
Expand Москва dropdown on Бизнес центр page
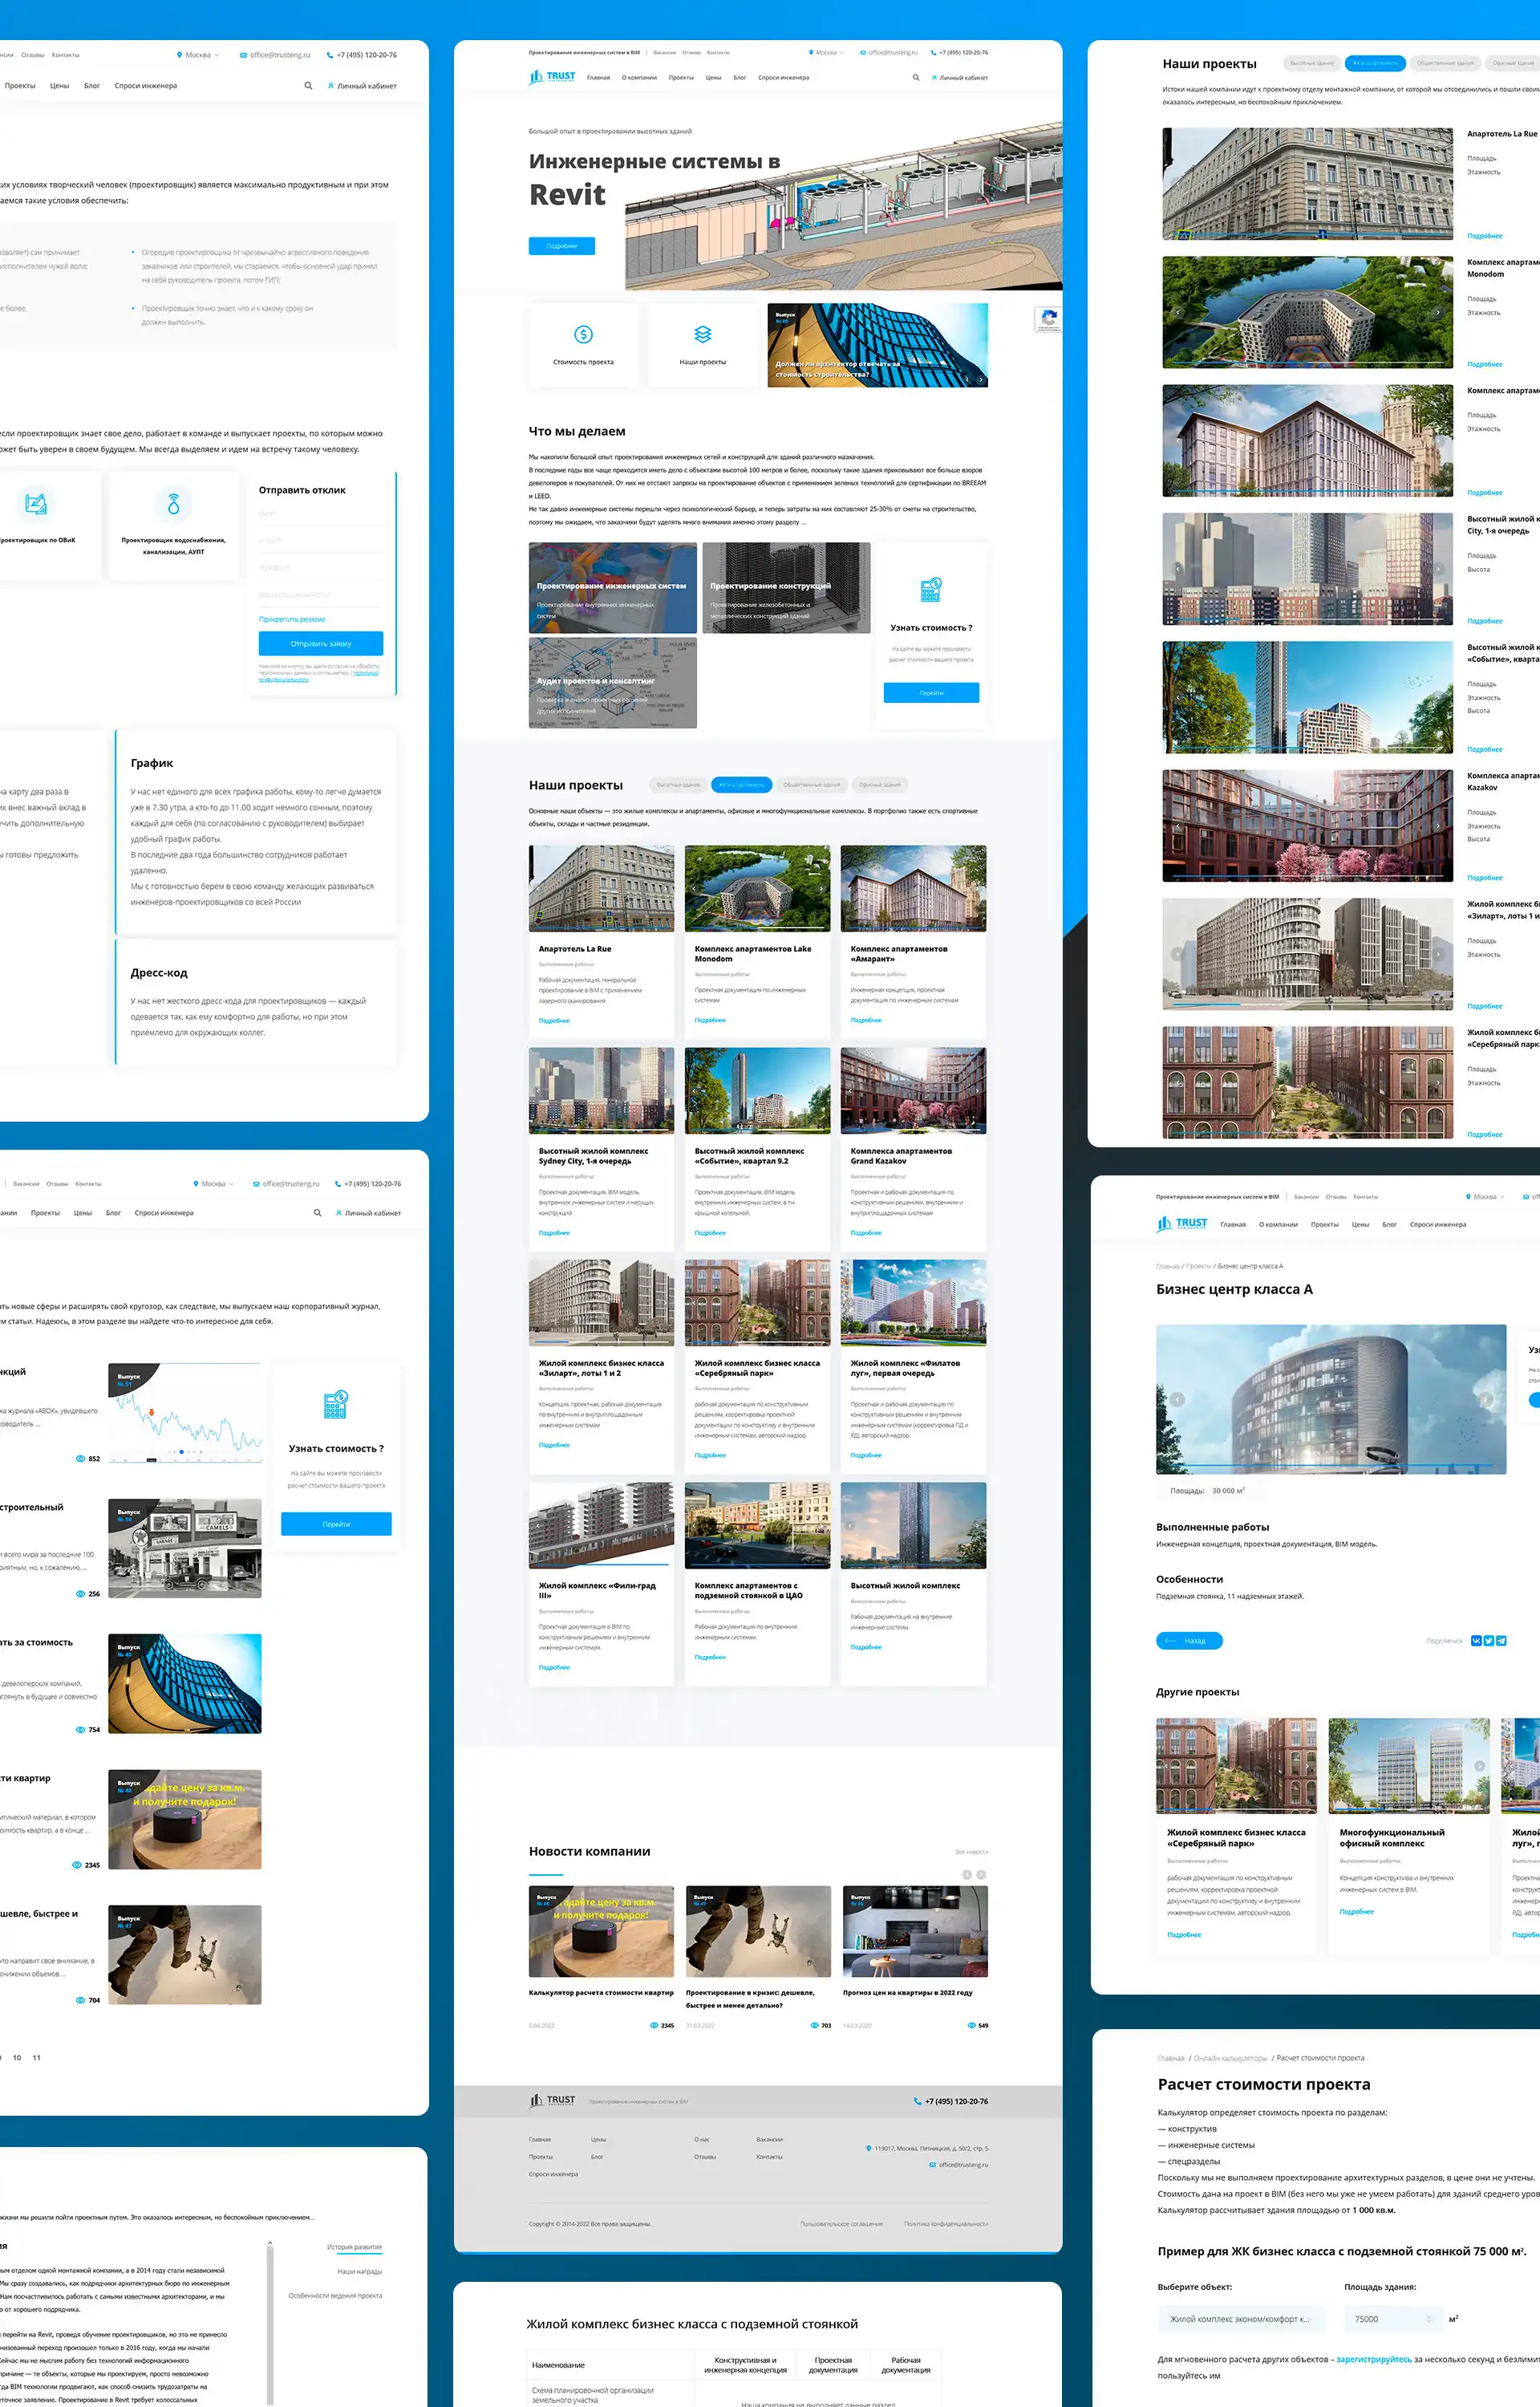1486,1196
